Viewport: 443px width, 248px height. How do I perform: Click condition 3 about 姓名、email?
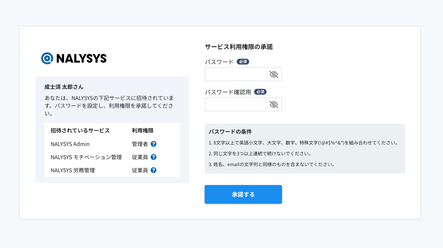click(x=272, y=165)
